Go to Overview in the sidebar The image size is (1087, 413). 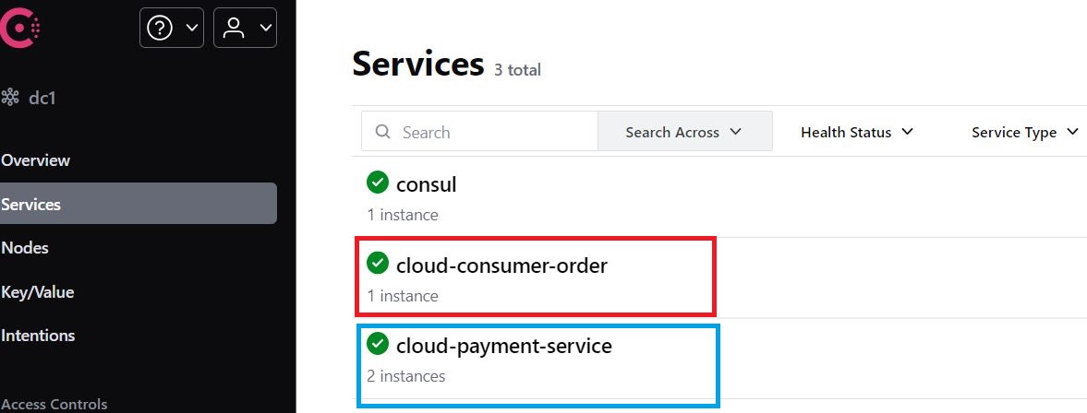click(36, 160)
